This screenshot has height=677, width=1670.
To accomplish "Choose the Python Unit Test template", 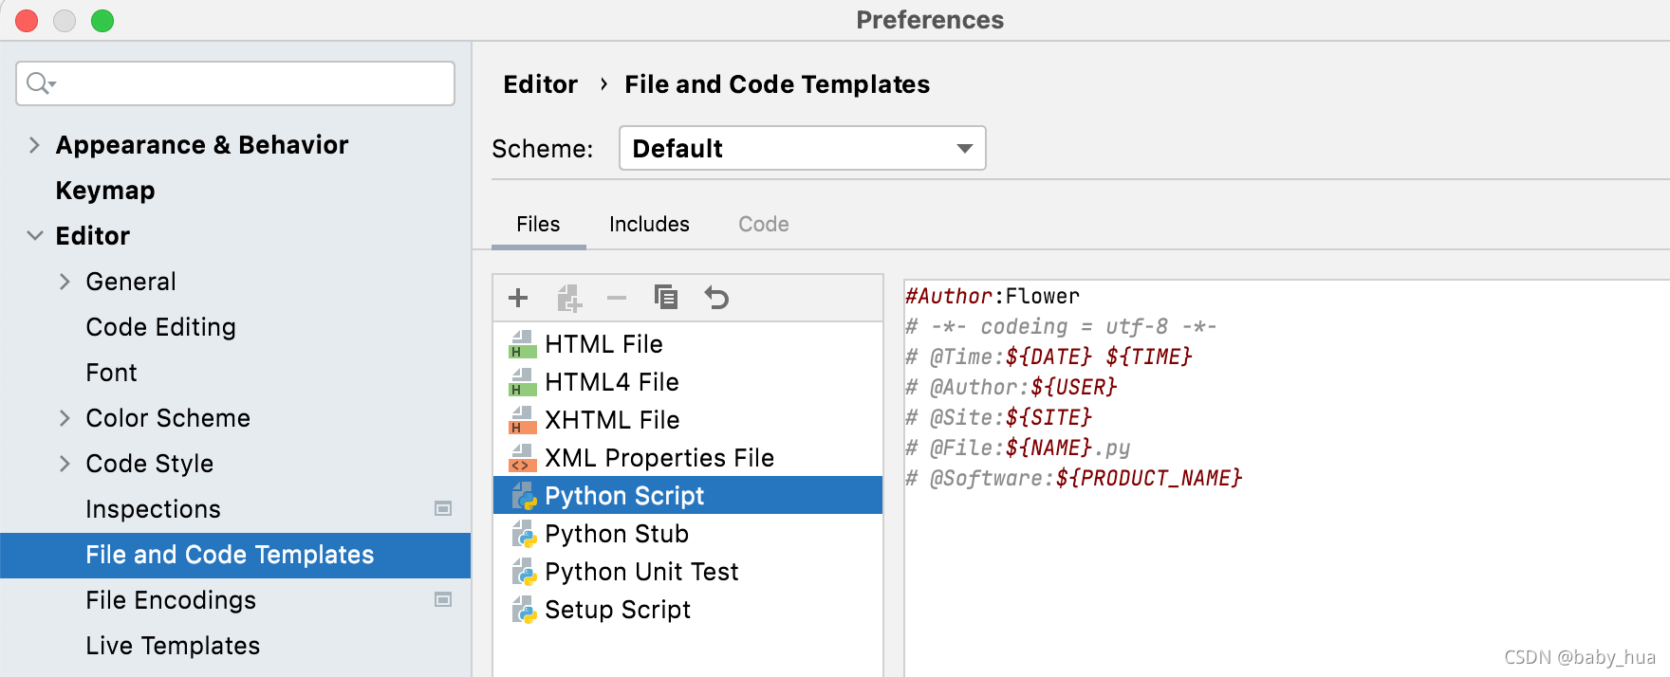I will tap(641, 572).
